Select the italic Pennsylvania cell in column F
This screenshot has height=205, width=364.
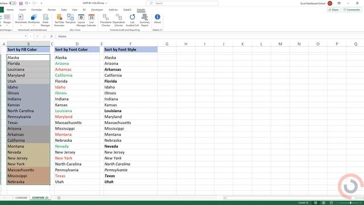130,170
